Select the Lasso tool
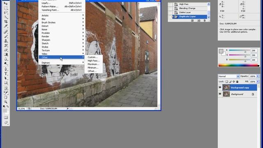 pyautogui.click(x=6, y=12)
